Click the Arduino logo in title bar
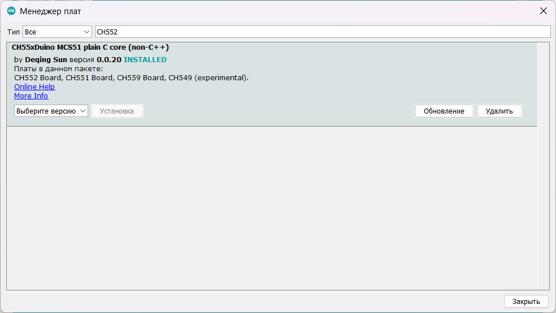Image resolution: width=556 pixels, height=313 pixels. (x=11, y=11)
